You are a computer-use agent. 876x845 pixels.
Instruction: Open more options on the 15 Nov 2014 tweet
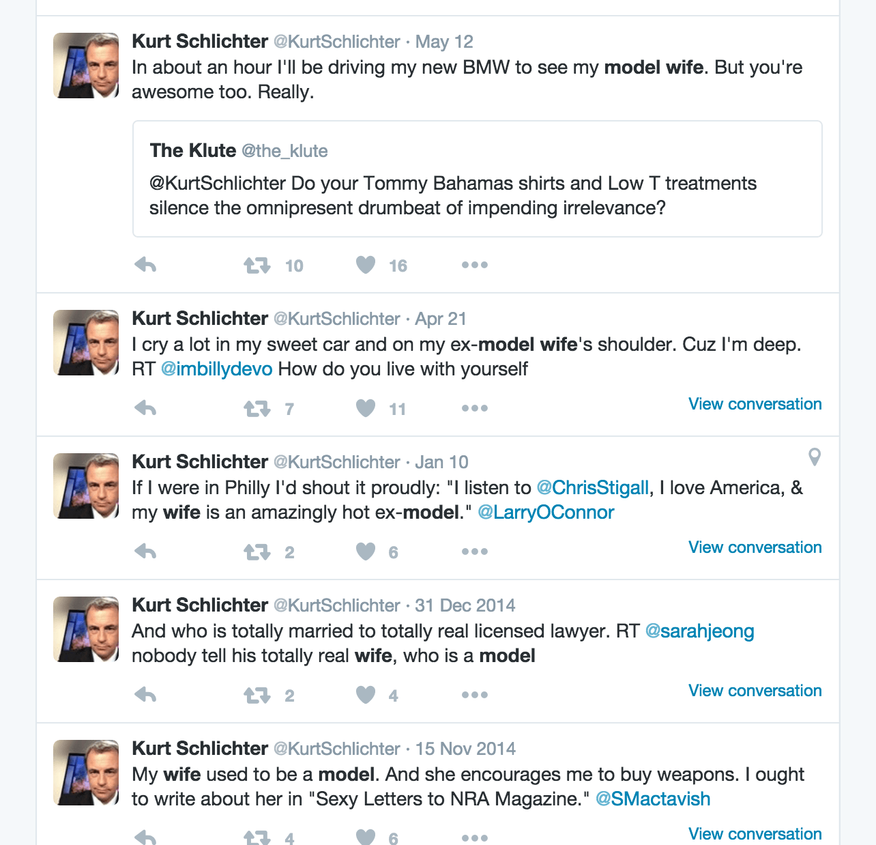475,834
